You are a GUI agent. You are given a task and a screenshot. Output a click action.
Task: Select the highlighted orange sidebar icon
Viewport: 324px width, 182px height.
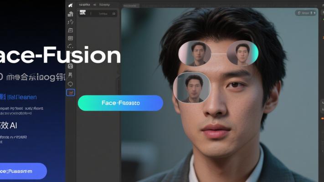(x=71, y=92)
